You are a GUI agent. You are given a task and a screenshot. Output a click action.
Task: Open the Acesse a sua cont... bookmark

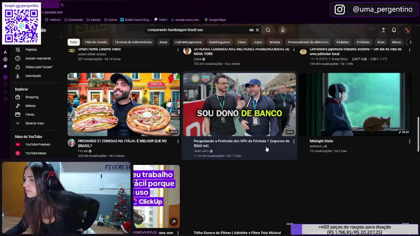[x=186, y=20]
